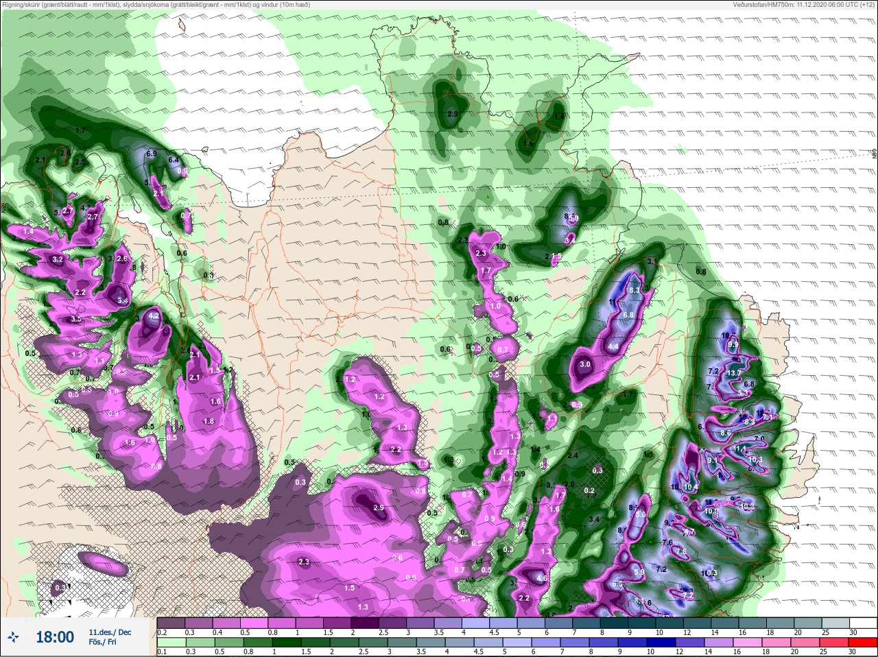878x657 pixels.
Task: Pick the pink top-row swatch labeled 0.5
Action: (x=254, y=623)
